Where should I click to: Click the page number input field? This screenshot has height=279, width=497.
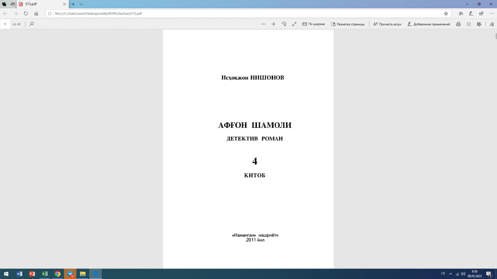(5, 24)
